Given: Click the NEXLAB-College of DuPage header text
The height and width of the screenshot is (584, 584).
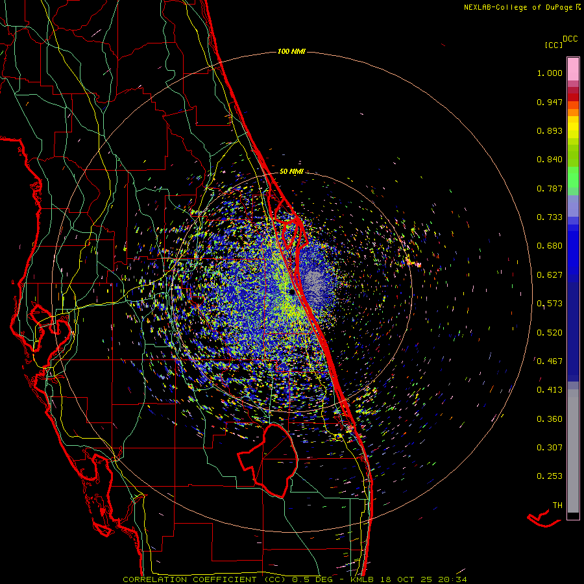Looking at the screenshot, I should (518, 7).
